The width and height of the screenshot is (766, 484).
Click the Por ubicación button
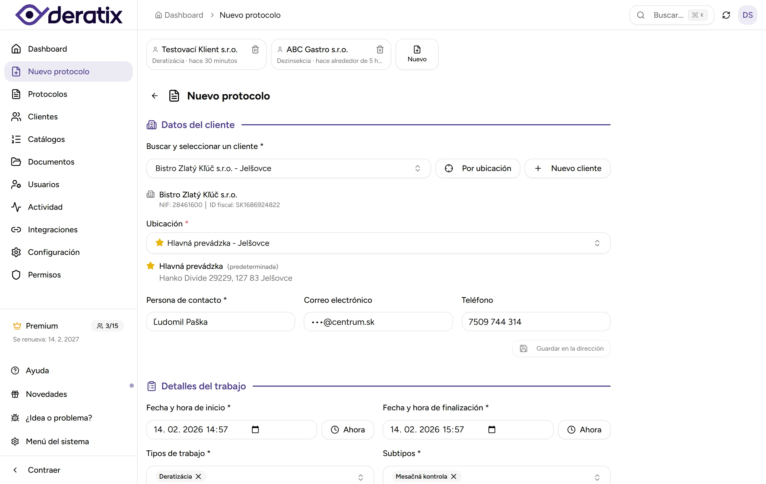click(478, 168)
